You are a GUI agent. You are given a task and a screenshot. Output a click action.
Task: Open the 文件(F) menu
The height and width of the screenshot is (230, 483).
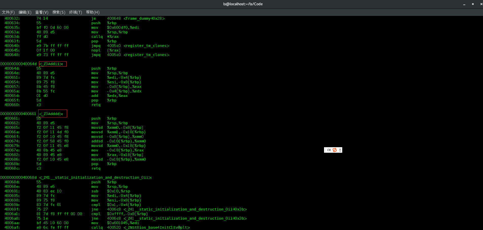tap(8, 12)
